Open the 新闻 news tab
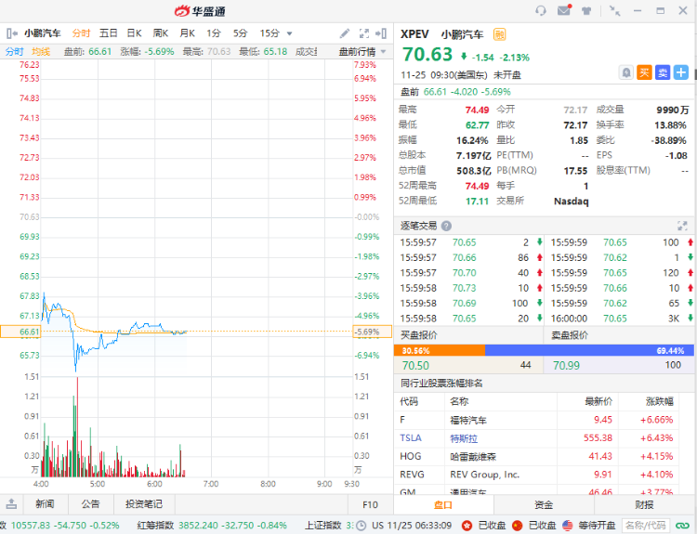The height and width of the screenshot is (534, 697). pyautogui.click(x=45, y=504)
